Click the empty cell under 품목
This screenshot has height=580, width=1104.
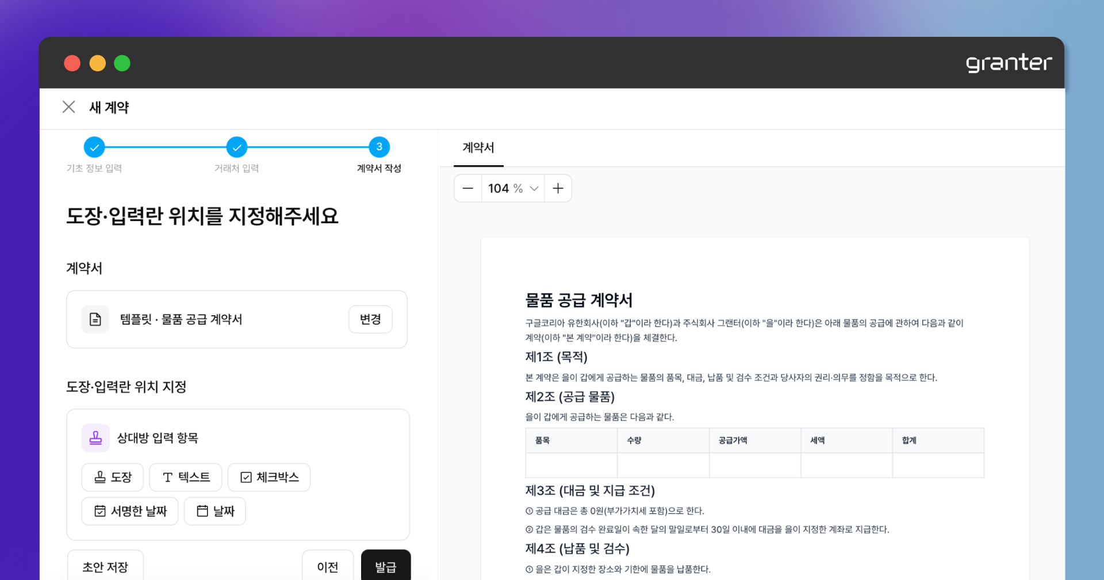572,465
